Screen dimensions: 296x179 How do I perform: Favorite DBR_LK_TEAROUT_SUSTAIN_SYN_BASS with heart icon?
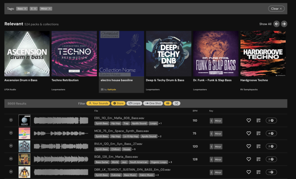coord(249,172)
